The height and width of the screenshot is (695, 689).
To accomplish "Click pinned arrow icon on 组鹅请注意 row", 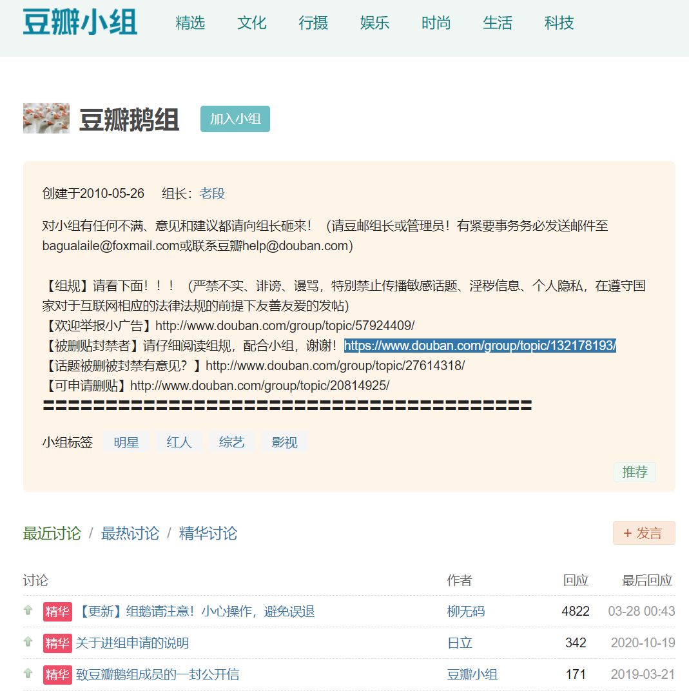I will pos(28,611).
